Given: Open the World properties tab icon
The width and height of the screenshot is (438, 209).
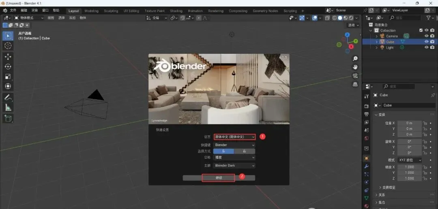Looking at the screenshot, I should [x=367, y=139].
